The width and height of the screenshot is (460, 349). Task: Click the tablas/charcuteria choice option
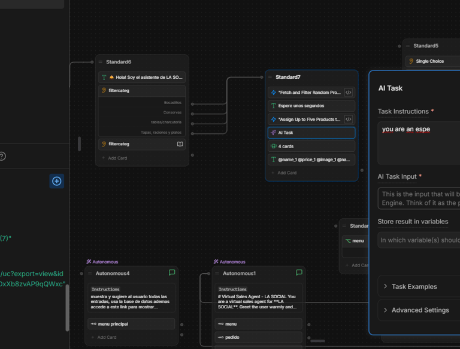pos(166,122)
